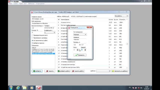Click quantity value 19,52 in works table
The width and height of the screenshot is (160, 90).
tap(110, 22)
